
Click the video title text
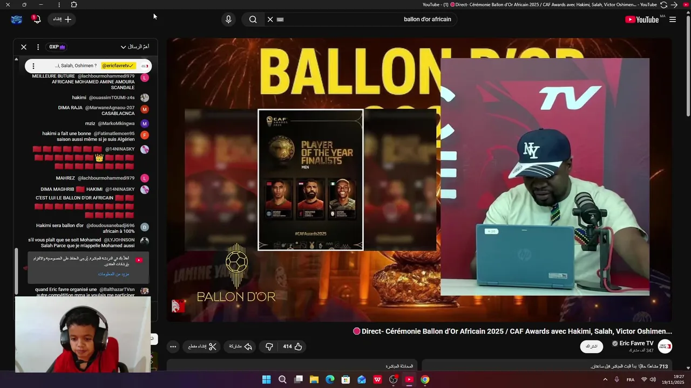pos(512,331)
